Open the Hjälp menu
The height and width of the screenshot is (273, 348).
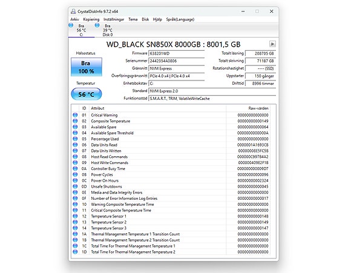pos(157,19)
